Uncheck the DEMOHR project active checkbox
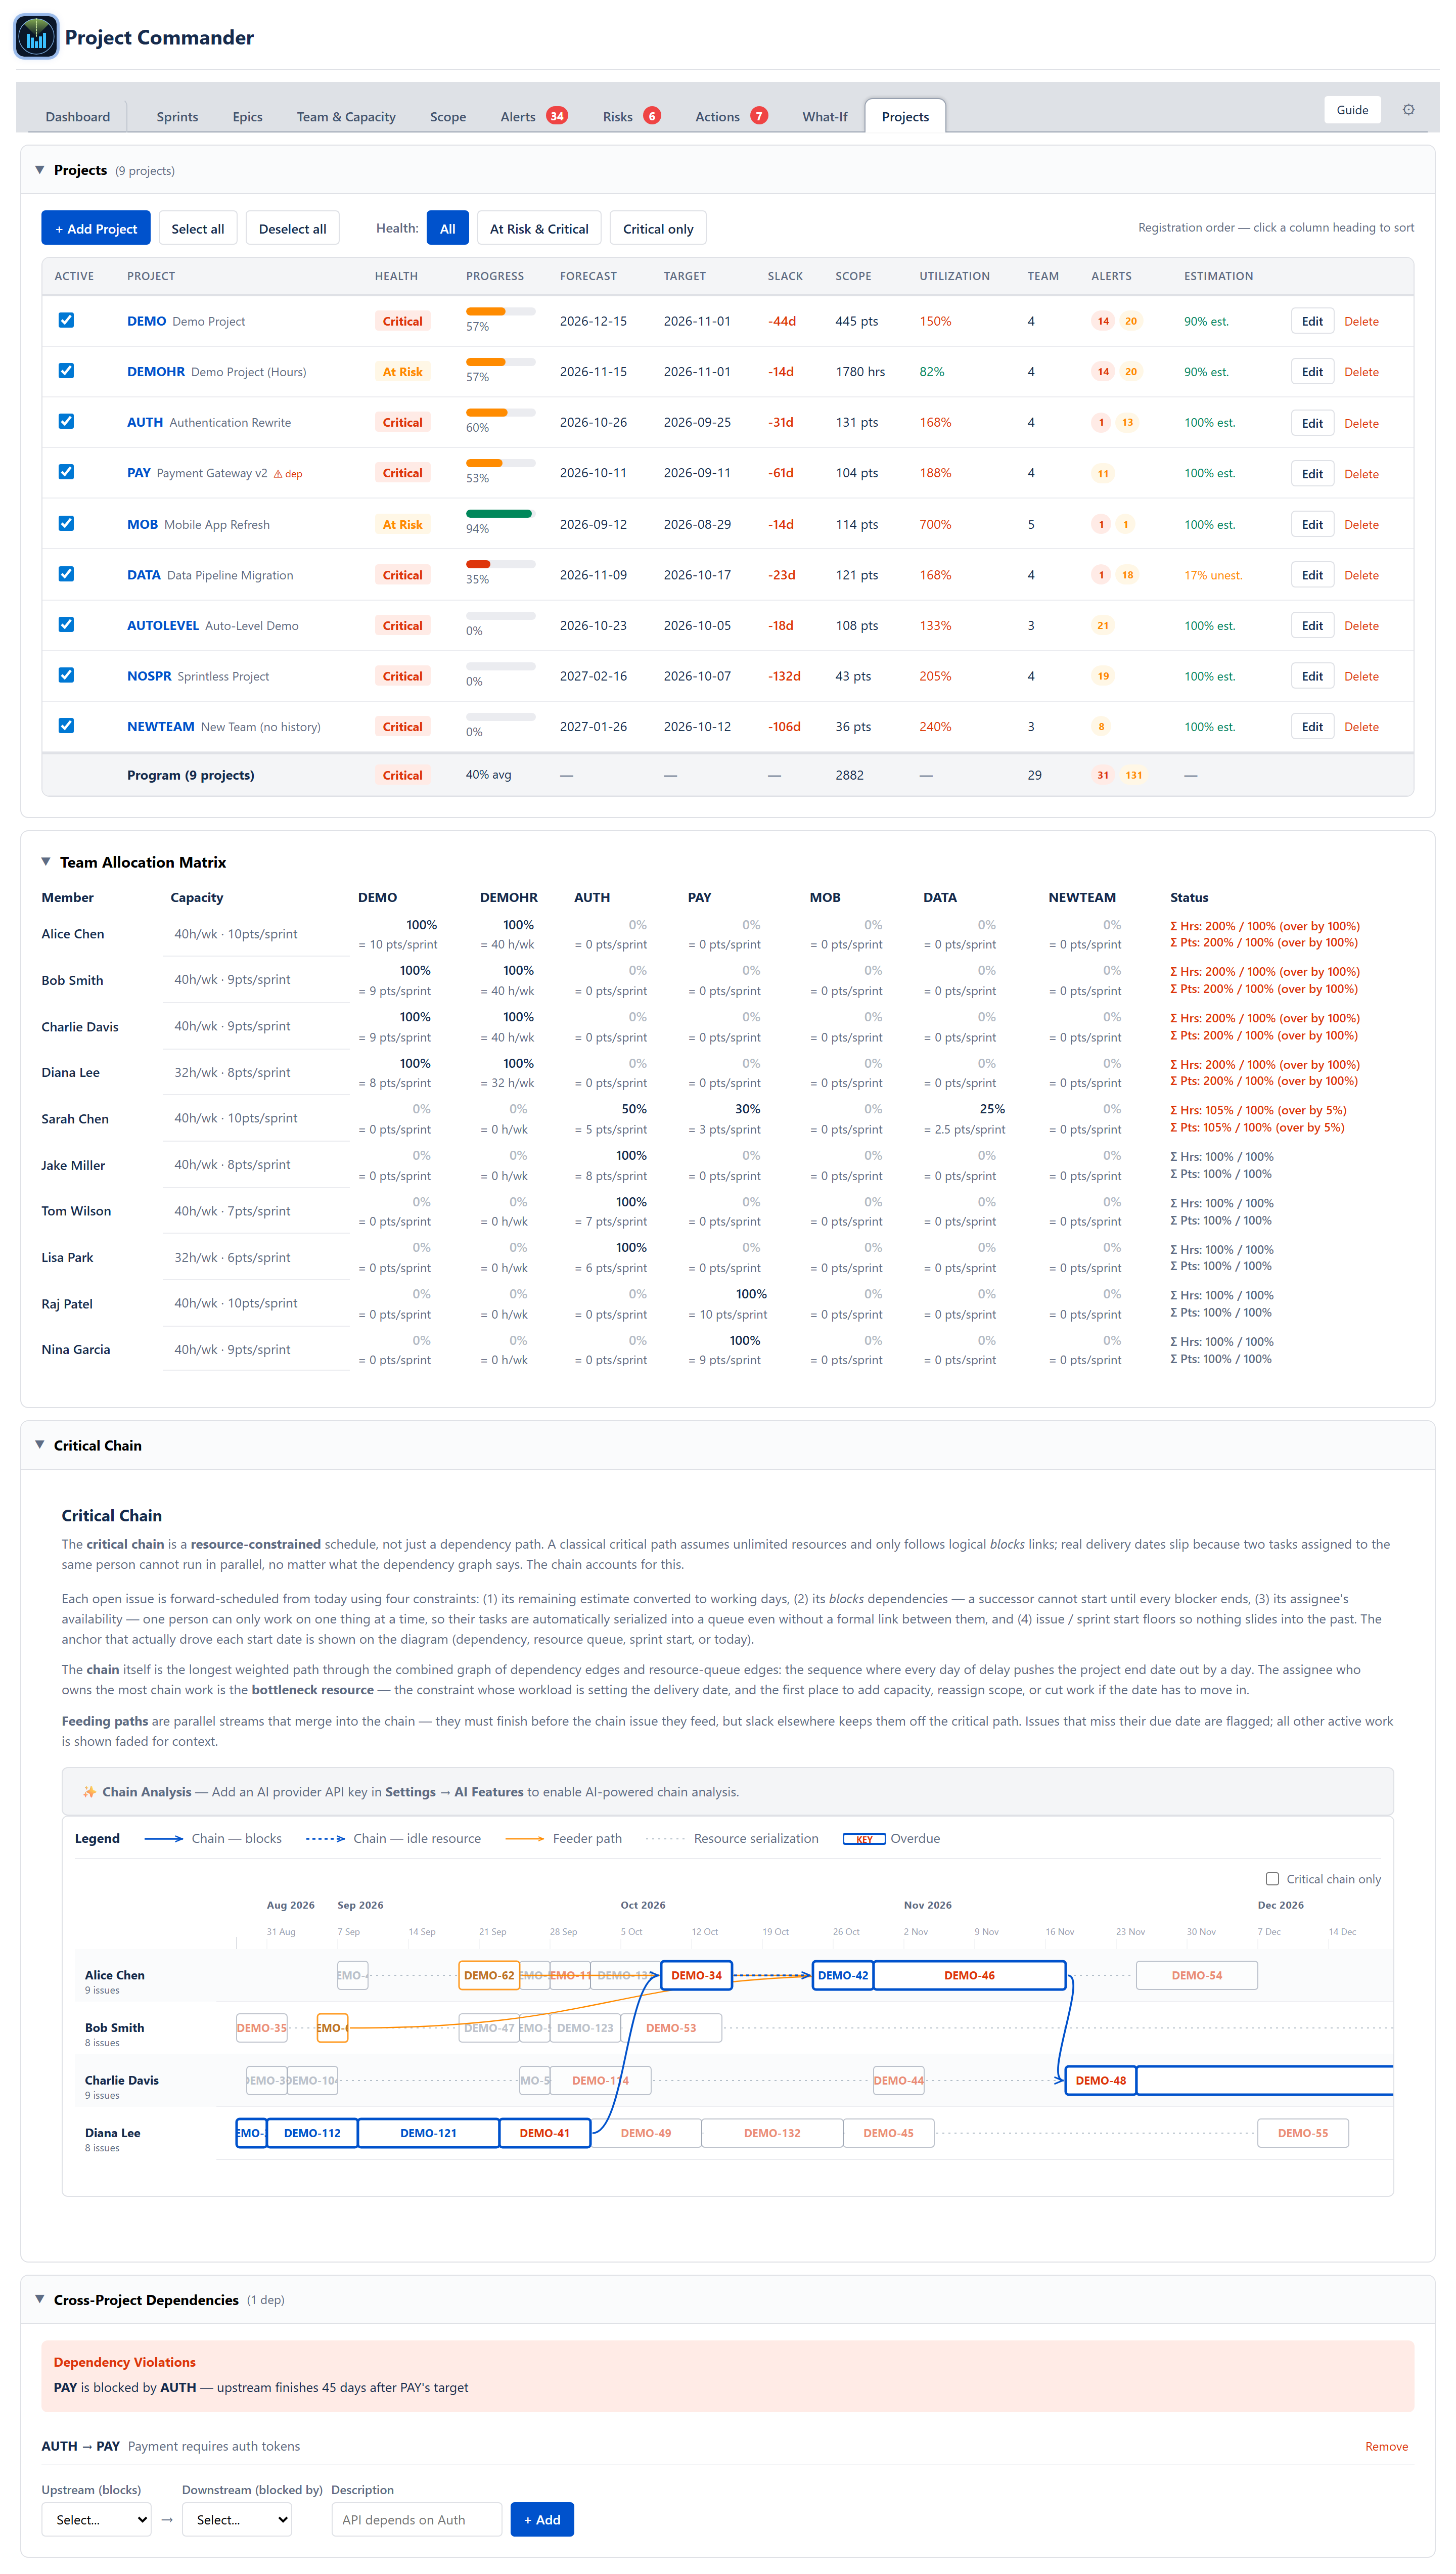The width and height of the screenshot is (1456, 2574). point(66,371)
